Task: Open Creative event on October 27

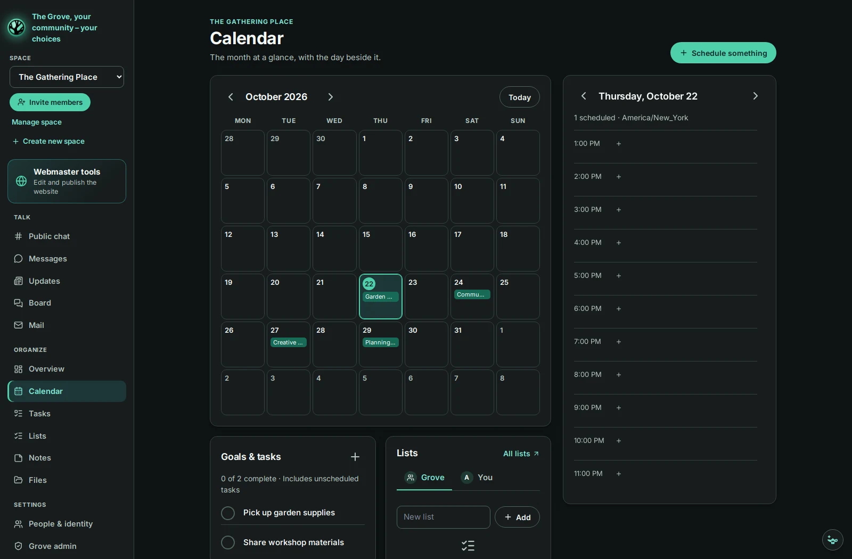Action: click(289, 342)
